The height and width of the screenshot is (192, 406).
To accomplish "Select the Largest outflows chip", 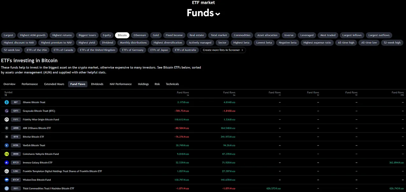I will point(379,35).
